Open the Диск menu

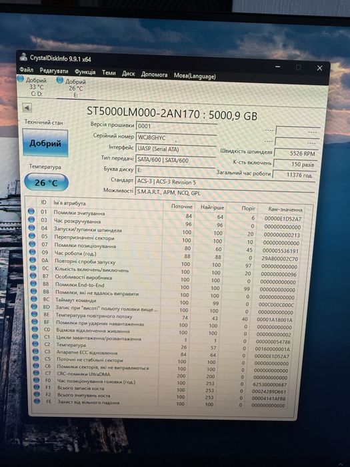pos(128,73)
